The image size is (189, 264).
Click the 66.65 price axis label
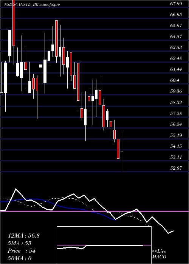(176, 15)
